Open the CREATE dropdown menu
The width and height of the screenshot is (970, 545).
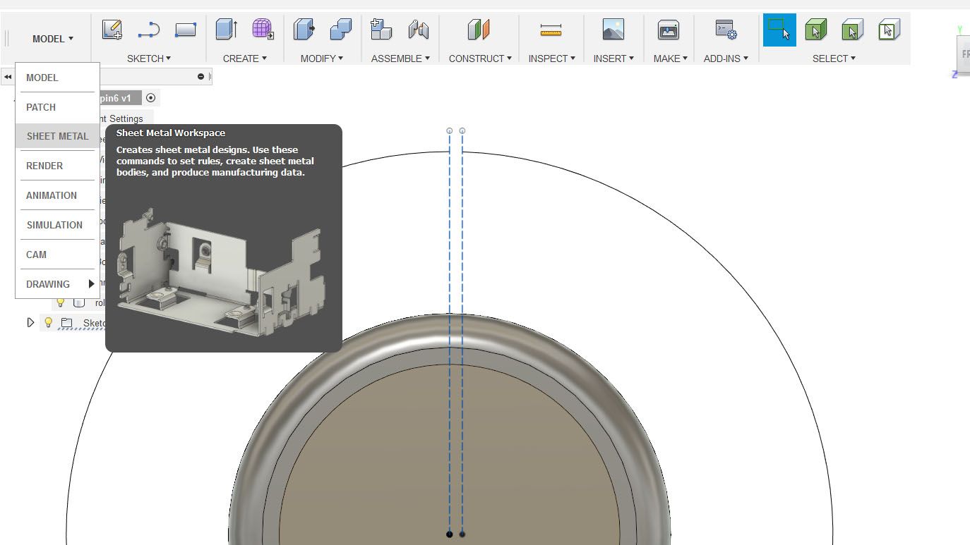point(245,59)
